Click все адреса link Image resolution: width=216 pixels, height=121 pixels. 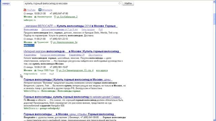(102, 70)
